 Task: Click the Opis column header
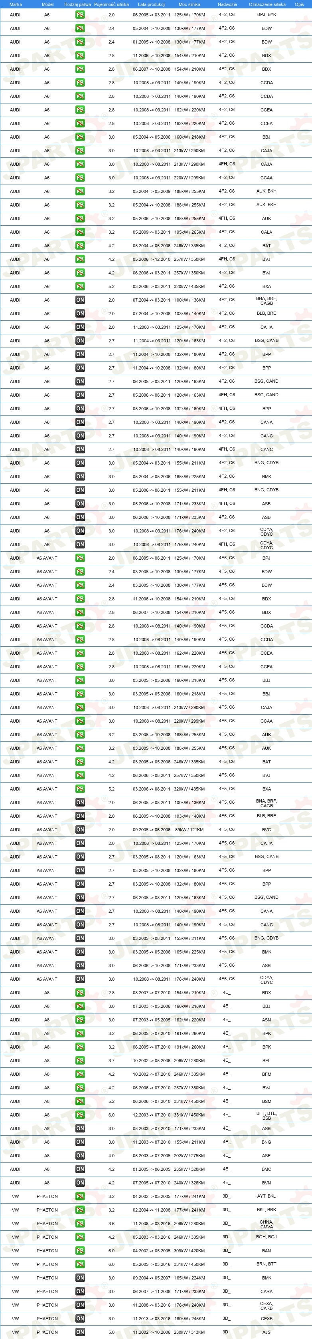click(299, 4)
